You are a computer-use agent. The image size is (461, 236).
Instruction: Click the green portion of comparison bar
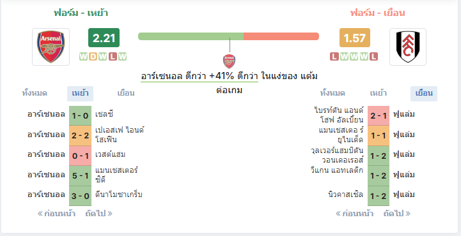pyautogui.click(x=191, y=36)
